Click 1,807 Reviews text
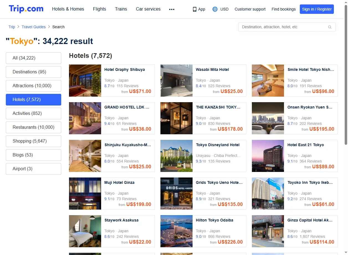 [x=312, y=236]
